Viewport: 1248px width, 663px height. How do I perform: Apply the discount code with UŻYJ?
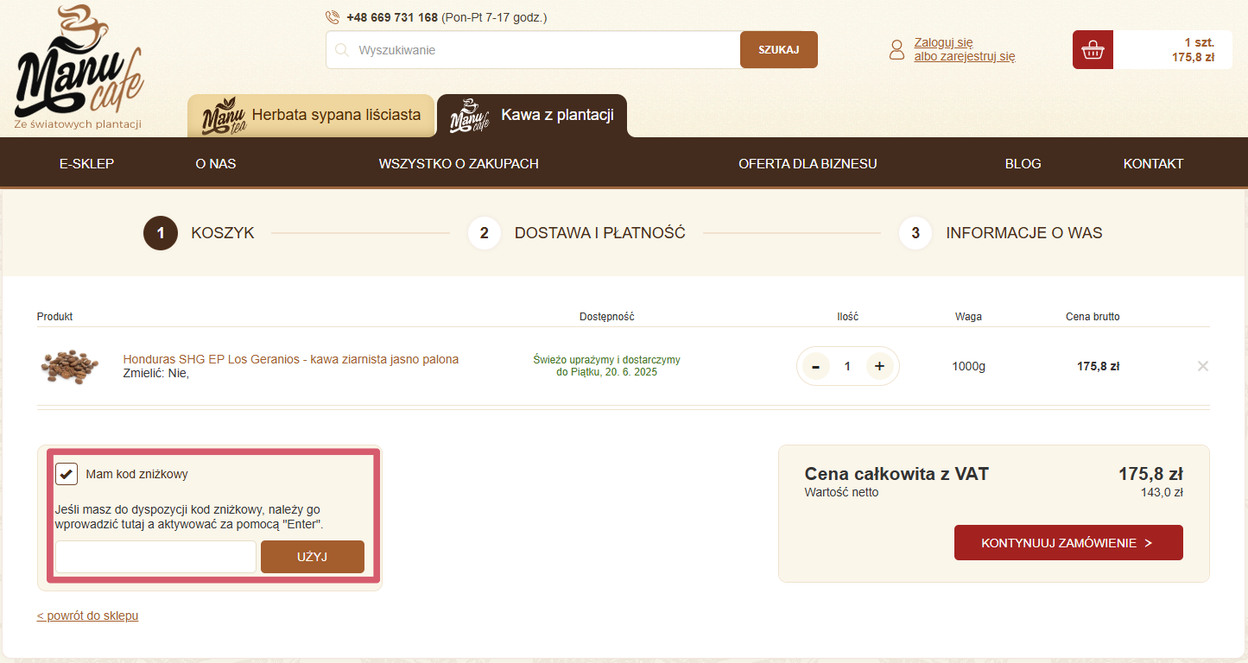pos(312,557)
